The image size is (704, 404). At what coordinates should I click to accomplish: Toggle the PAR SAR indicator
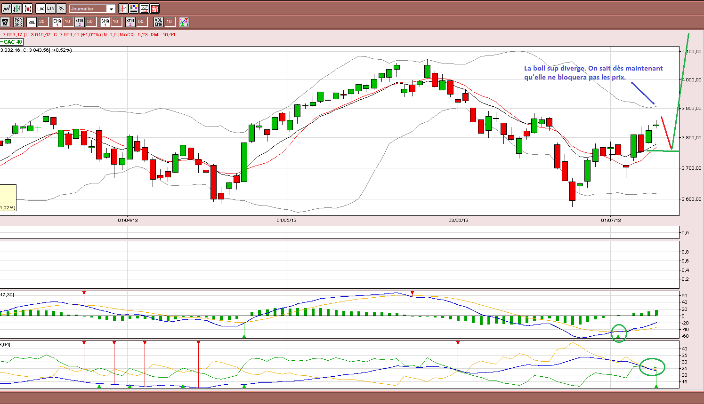[18, 22]
